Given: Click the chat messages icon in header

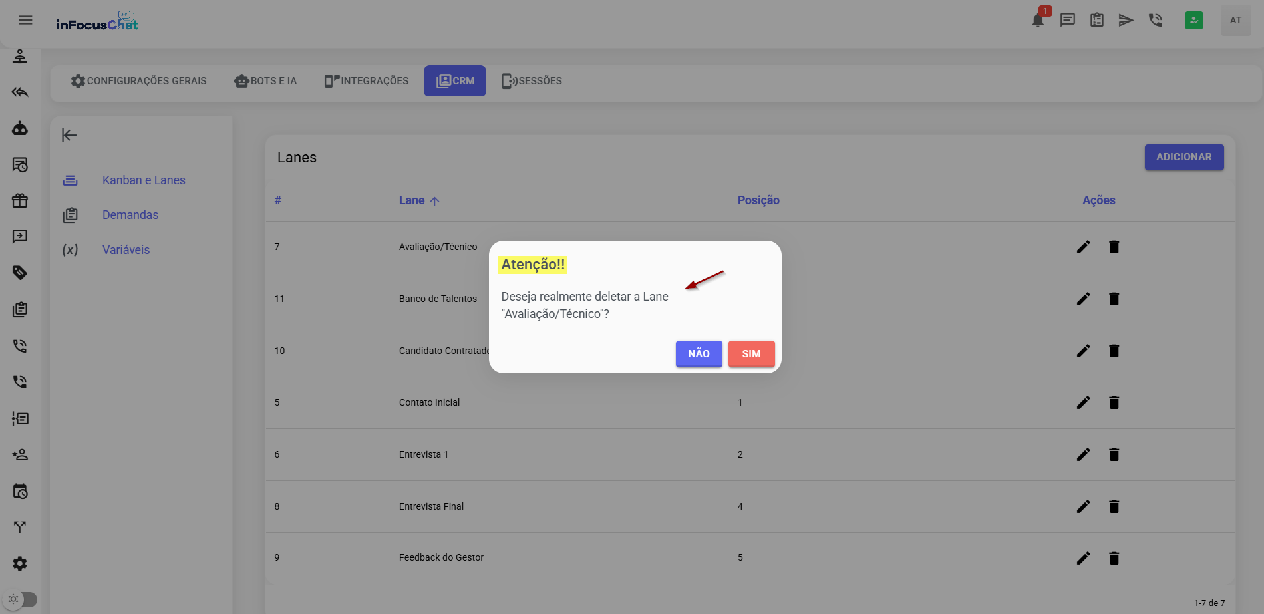Looking at the screenshot, I should click(x=1067, y=20).
